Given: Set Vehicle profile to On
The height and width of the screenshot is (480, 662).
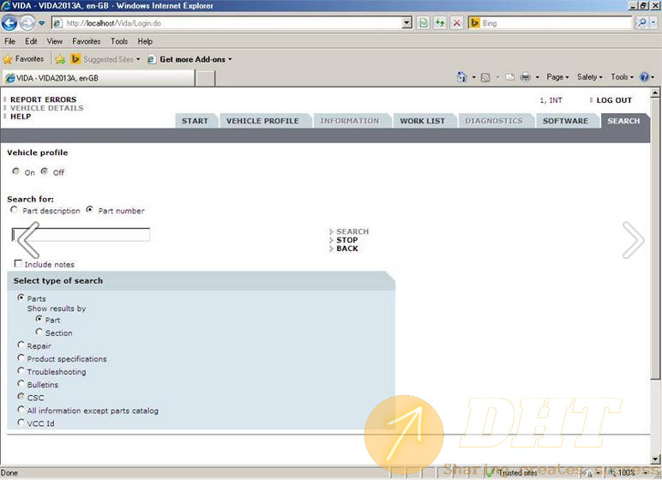Looking at the screenshot, I should (16, 171).
